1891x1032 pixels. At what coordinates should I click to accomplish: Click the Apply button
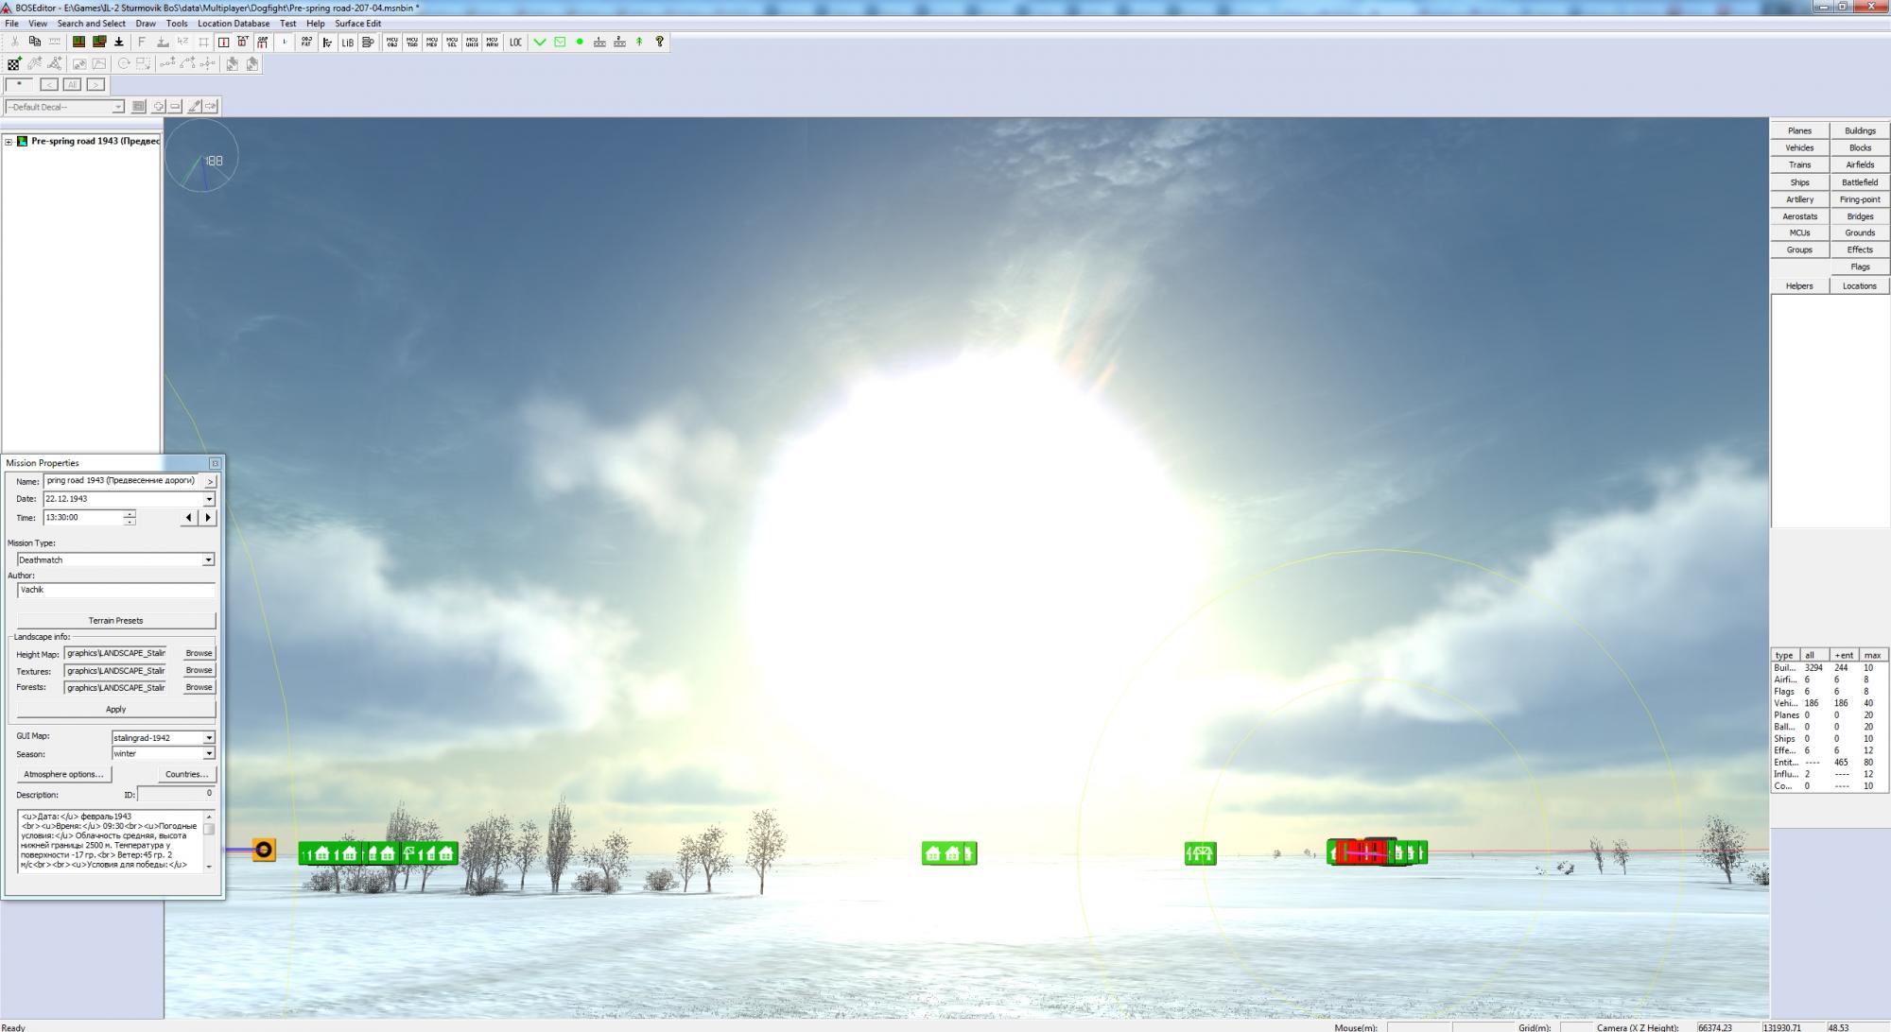tap(115, 709)
